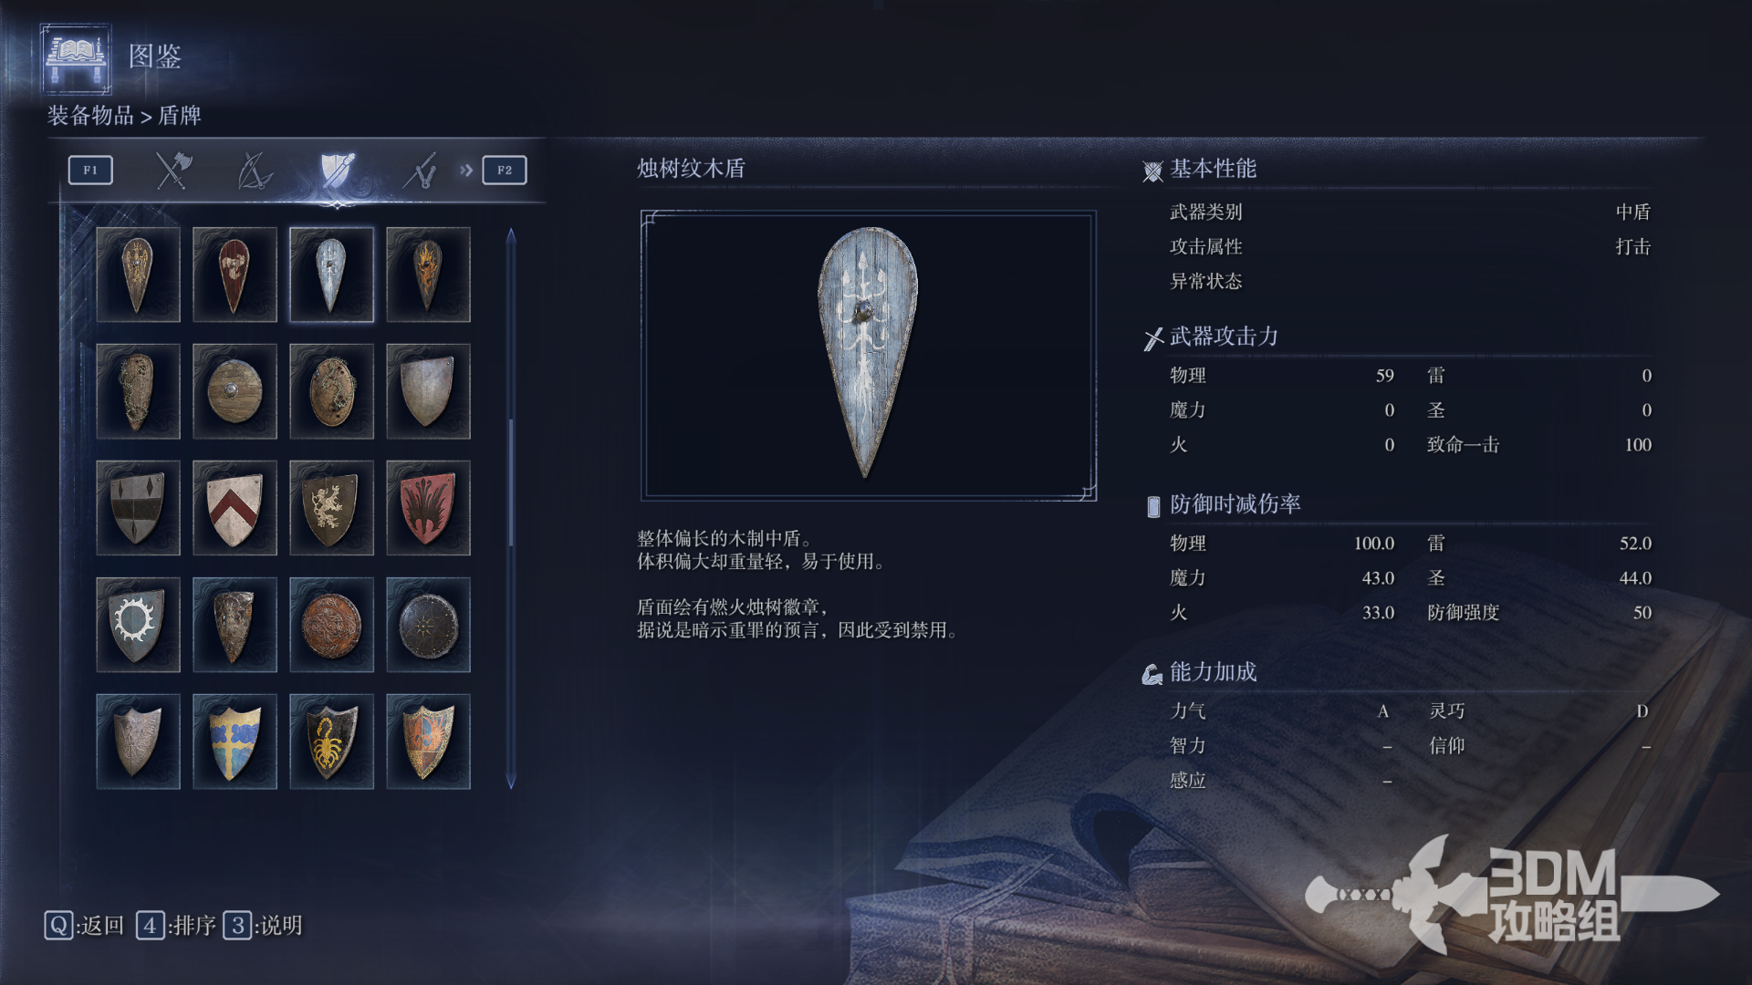Pick the red flame crest shield
This screenshot has width=1752, height=985.
[428, 508]
